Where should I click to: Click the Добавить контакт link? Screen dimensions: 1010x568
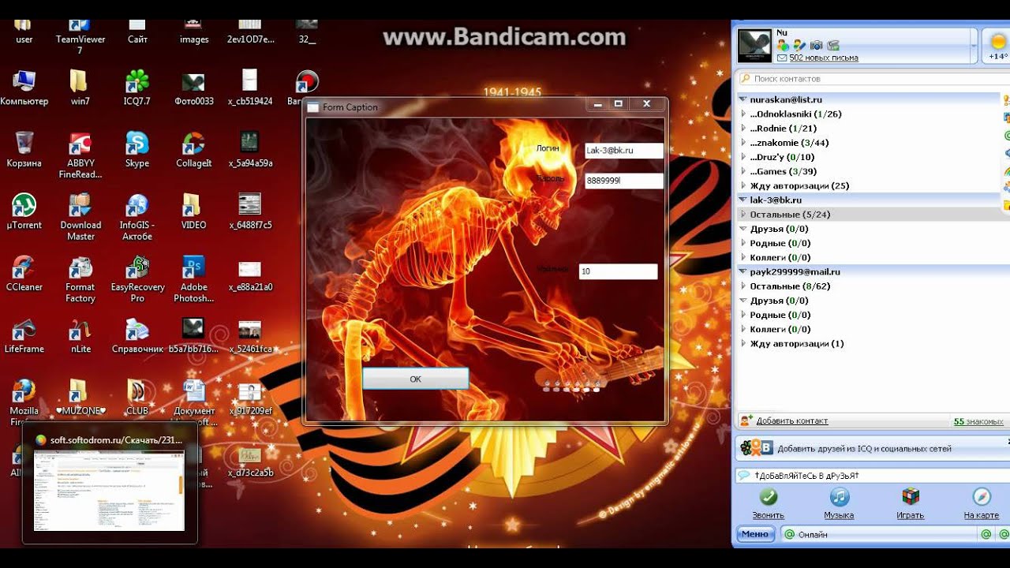click(792, 421)
